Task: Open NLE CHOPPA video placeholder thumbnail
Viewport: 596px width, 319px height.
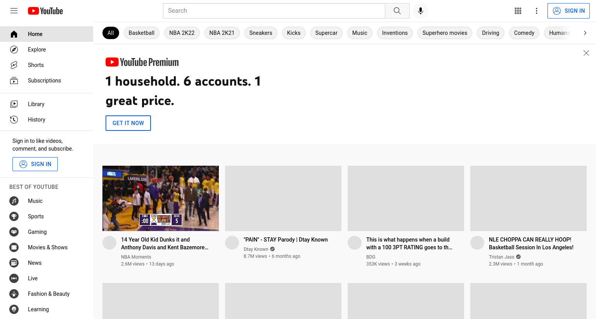Action: 528,198
